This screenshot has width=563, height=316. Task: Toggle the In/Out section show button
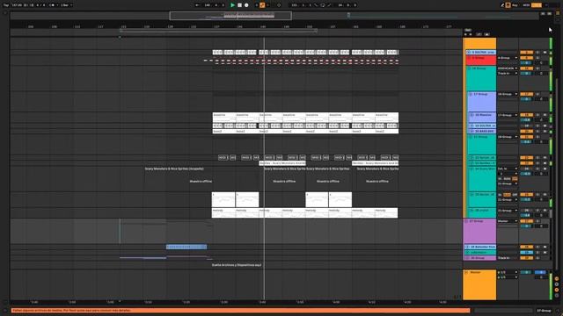pyautogui.click(x=557, y=278)
